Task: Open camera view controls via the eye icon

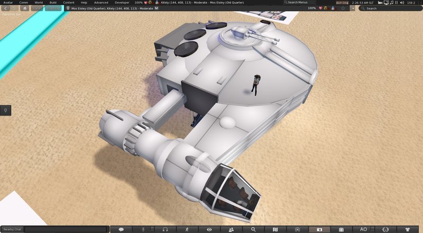Action: pos(209,229)
